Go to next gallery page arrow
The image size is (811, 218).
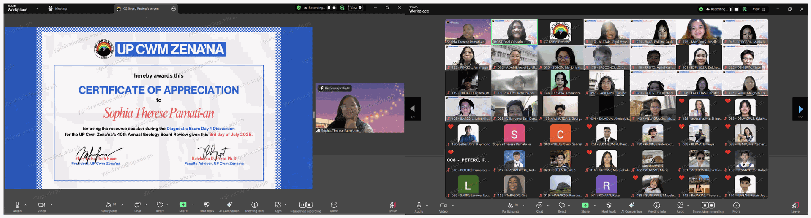tap(800, 109)
